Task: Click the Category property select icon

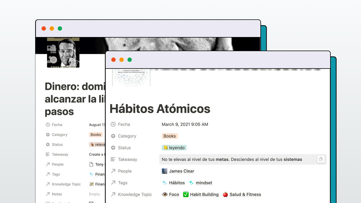Action: (x=113, y=136)
